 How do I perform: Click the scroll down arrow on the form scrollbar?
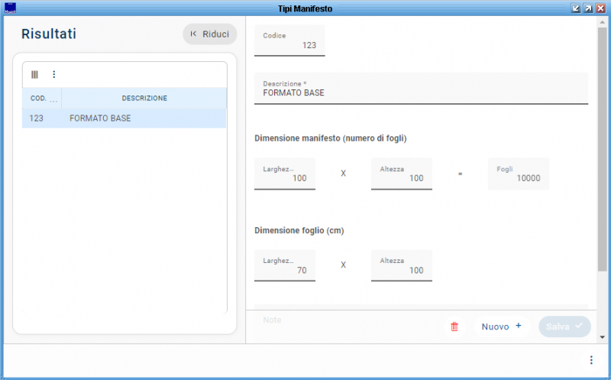point(603,336)
